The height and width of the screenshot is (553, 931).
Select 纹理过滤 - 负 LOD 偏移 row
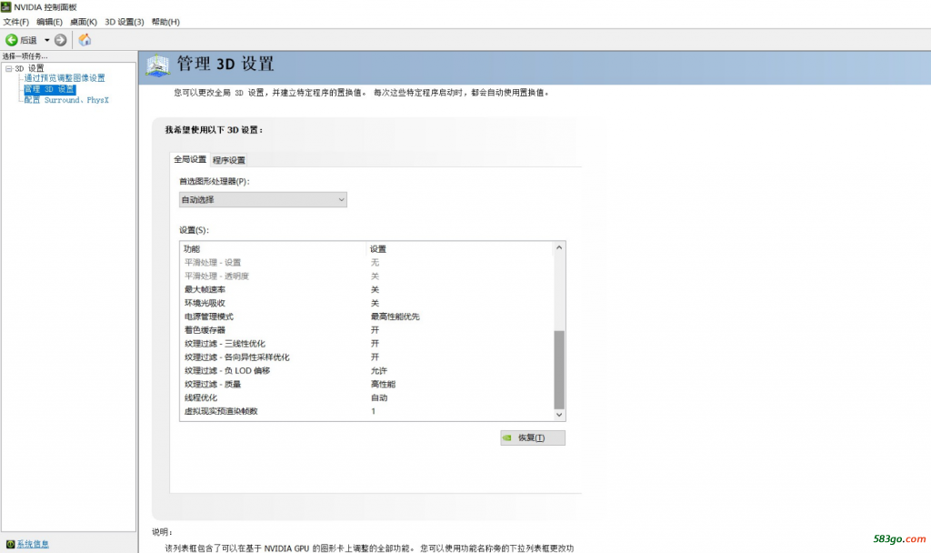pyautogui.click(x=366, y=371)
